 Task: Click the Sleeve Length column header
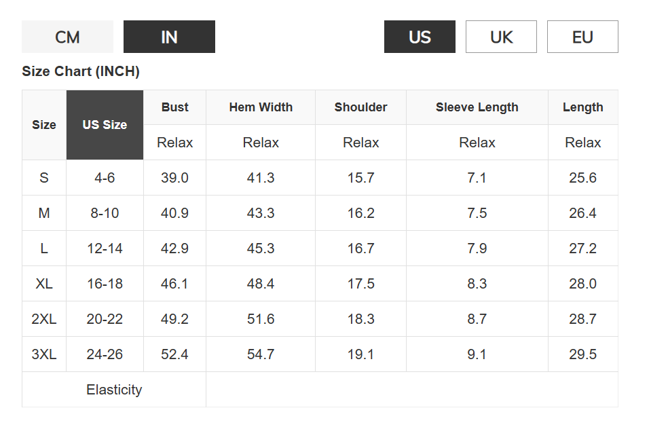(x=477, y=107)
